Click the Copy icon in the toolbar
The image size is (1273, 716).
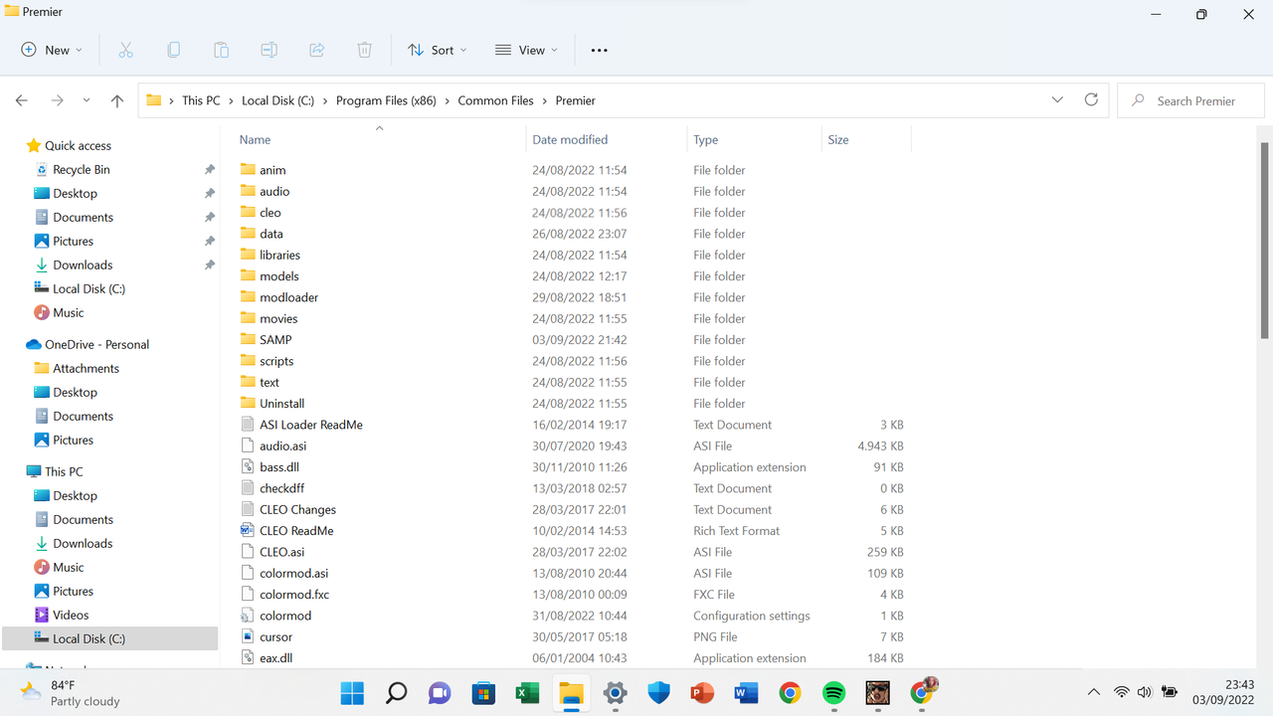click(x=173, y=50)
